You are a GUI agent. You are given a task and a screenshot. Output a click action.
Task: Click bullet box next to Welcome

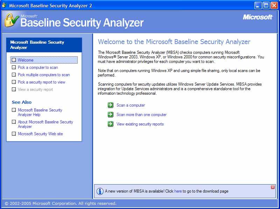point(14,60)
